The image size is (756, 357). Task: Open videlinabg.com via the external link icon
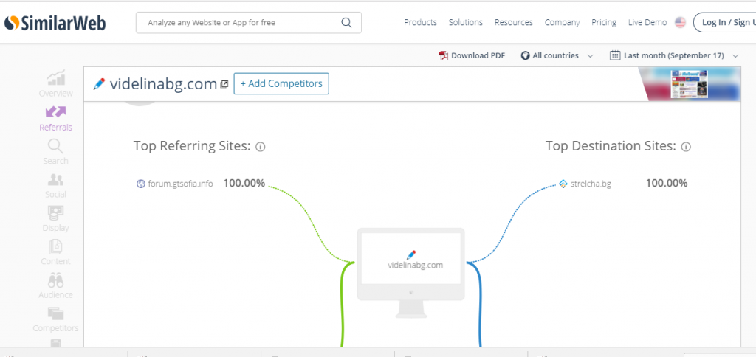tap(224, 84)
